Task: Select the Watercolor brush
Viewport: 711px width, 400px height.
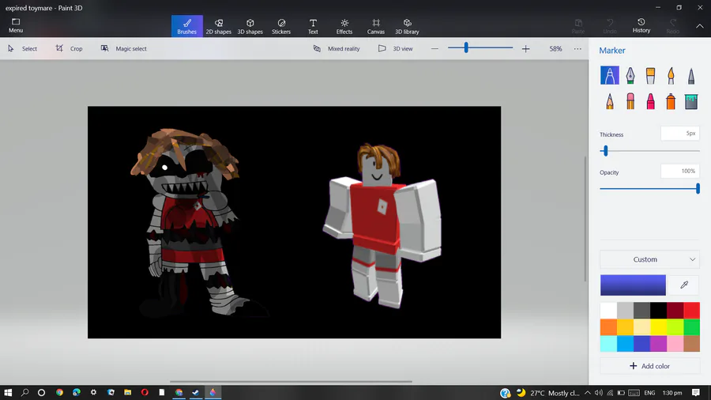Action: [x=671, y=75]
